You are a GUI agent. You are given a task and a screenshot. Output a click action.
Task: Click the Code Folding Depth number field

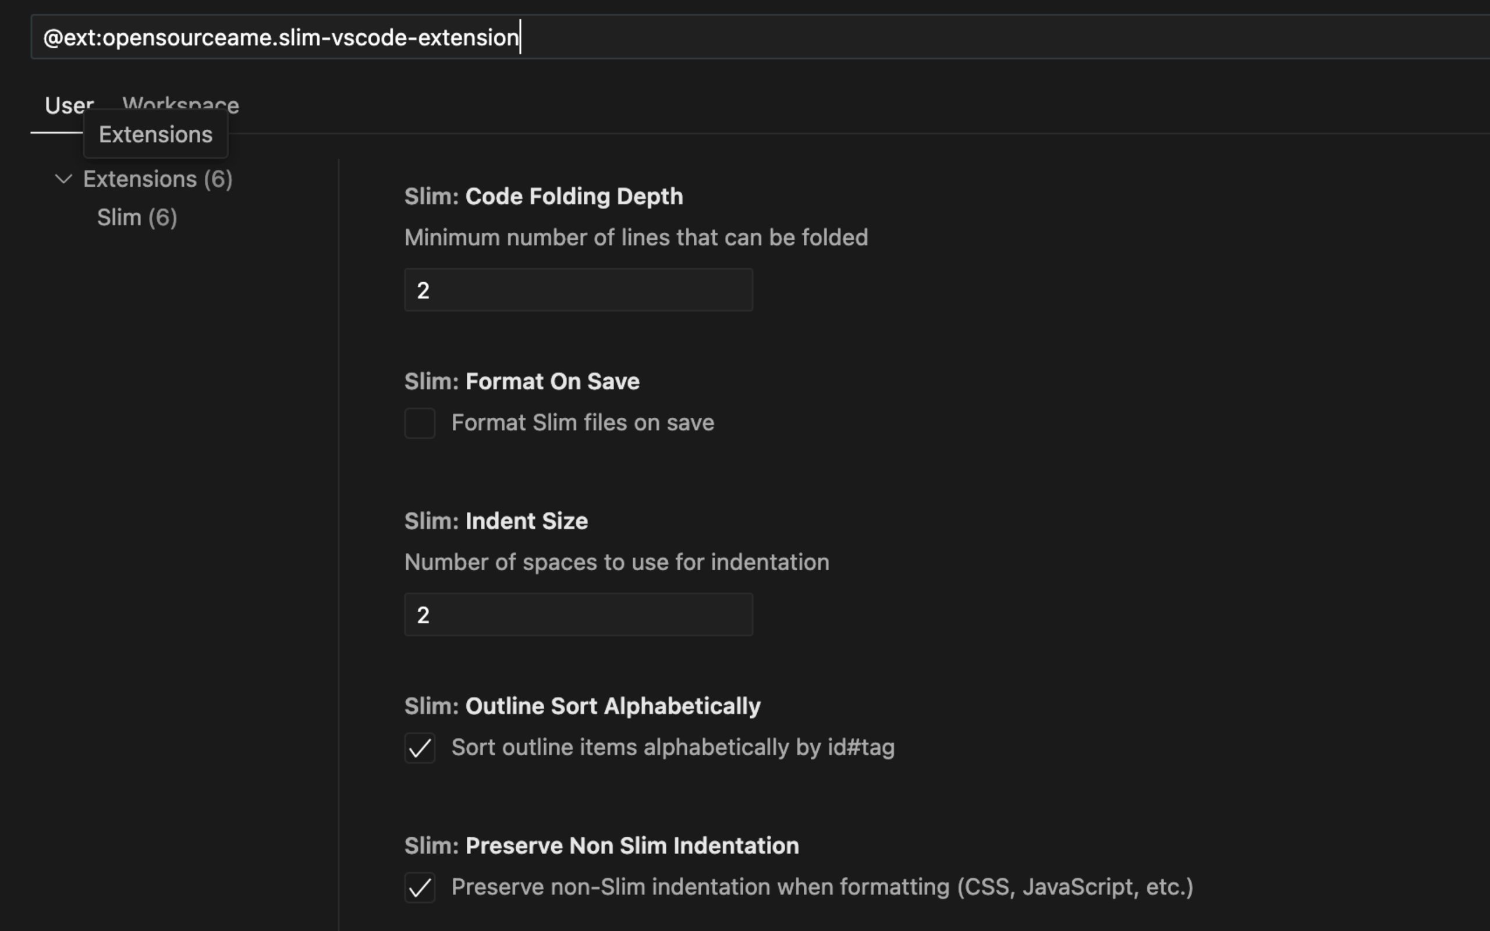pyautogui.click(x=577, y=290)
